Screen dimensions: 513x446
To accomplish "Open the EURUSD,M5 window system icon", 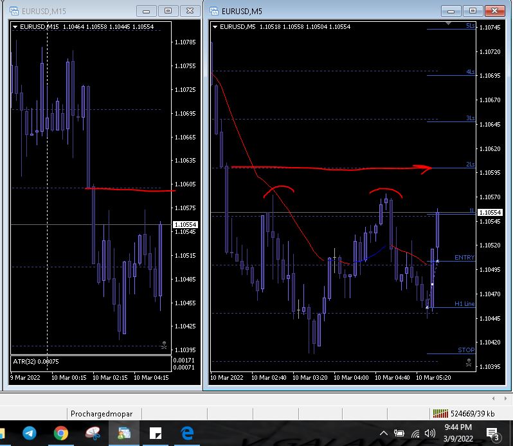I will pyautogui.click(x=214, y=11).
